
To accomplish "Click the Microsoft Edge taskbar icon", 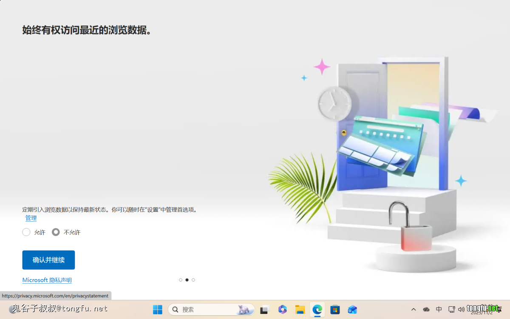I will point(317,310).
